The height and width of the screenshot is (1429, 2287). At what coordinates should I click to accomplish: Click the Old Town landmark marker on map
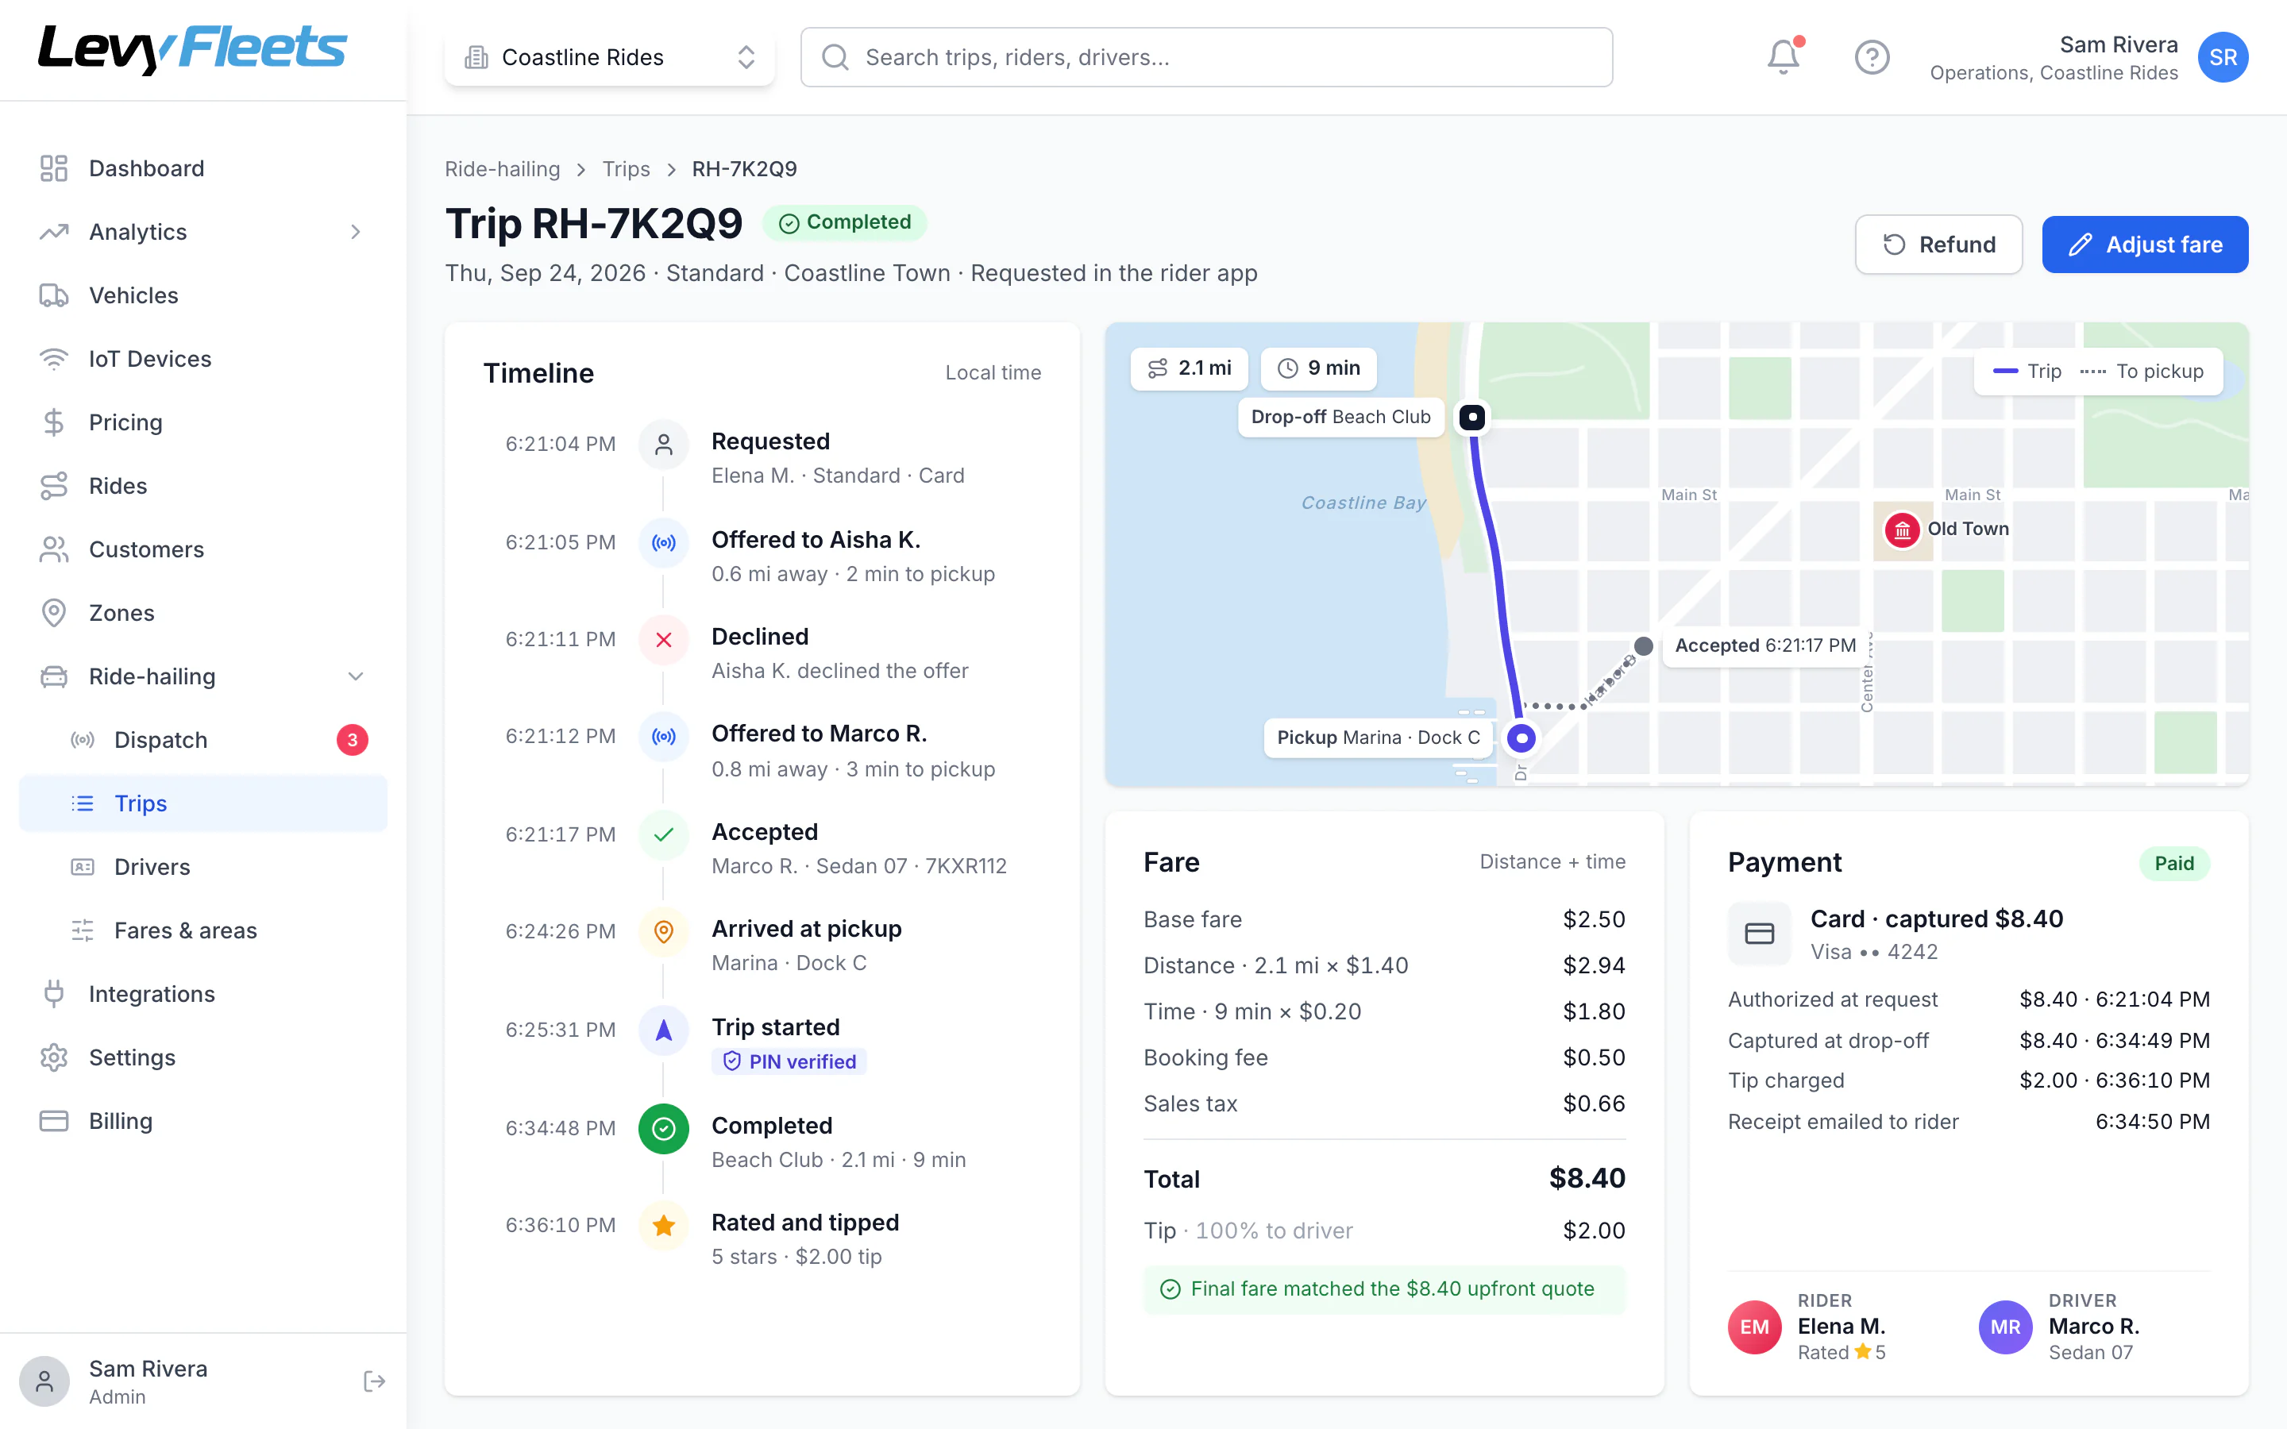point(1901,530)
